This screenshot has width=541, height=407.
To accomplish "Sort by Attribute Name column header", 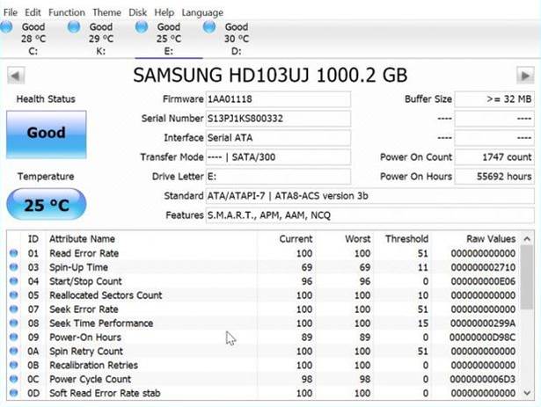I will (82, 239).
